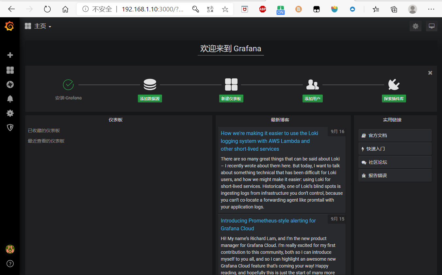Open the 报告错误 link
Screen dimensions: 442x275
tap(395, 176)
